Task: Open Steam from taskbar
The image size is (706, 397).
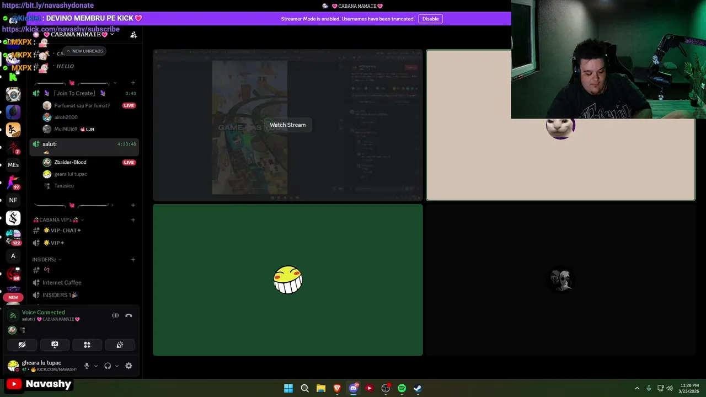Action: [418, 388]
